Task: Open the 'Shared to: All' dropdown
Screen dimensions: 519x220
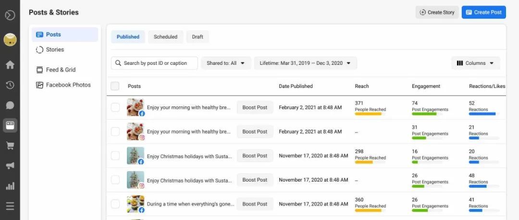Action: tap(226, 63)
